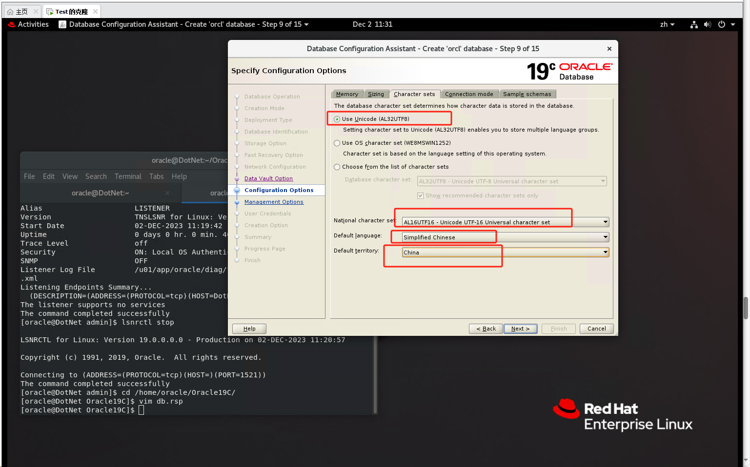The image size is (750, 467).
Task: Switch to the Sample schemas tab
Action: (527, 94)
